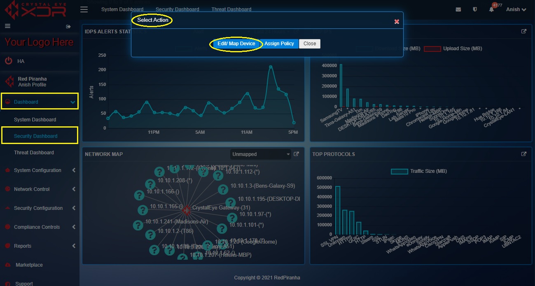Switch to System Dashboard top tab

[122, 9]
